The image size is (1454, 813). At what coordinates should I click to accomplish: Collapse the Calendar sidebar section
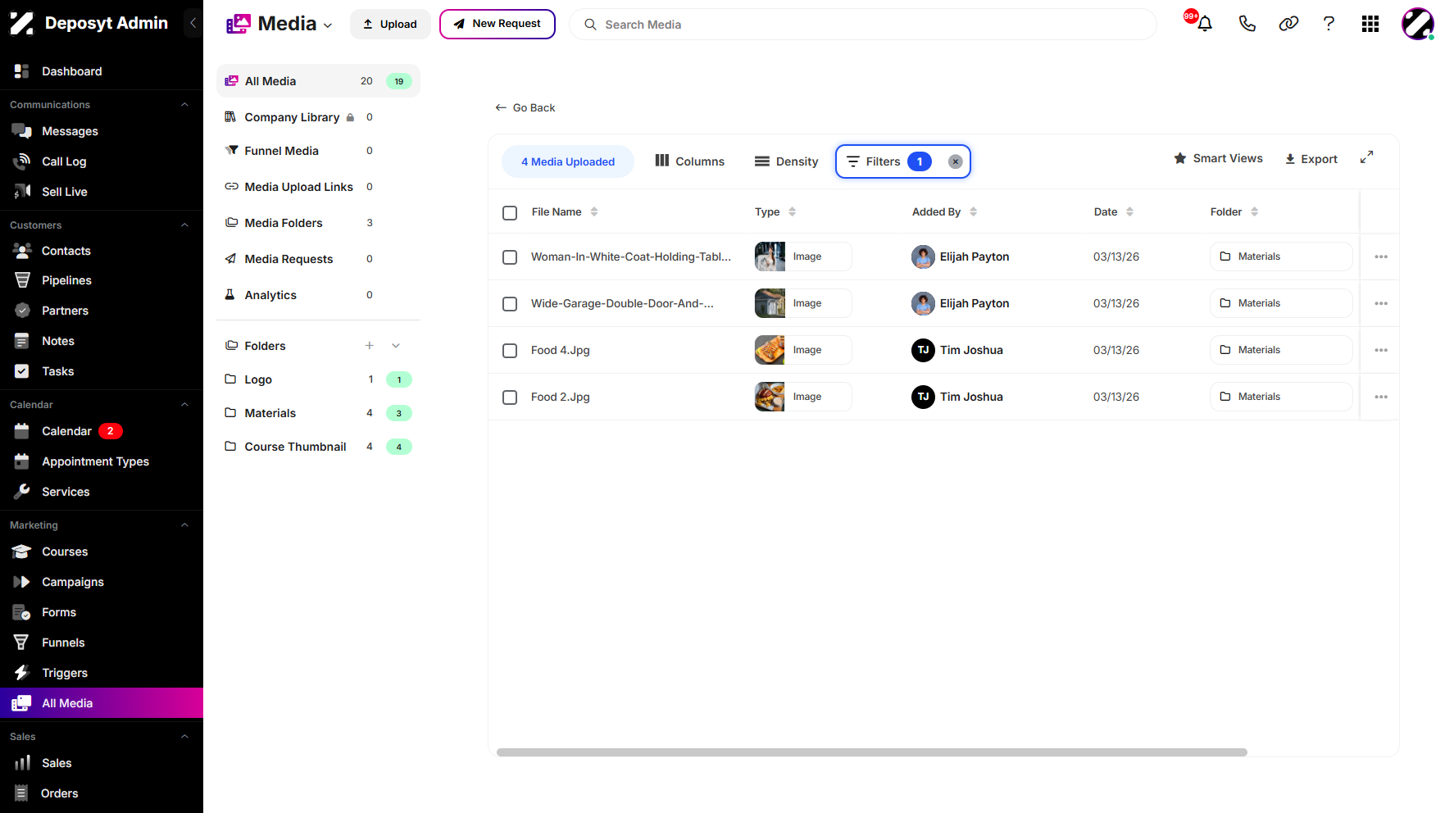[x=184, y=405]
